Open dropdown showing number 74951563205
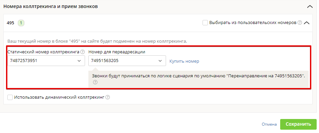 pos(127,61)
